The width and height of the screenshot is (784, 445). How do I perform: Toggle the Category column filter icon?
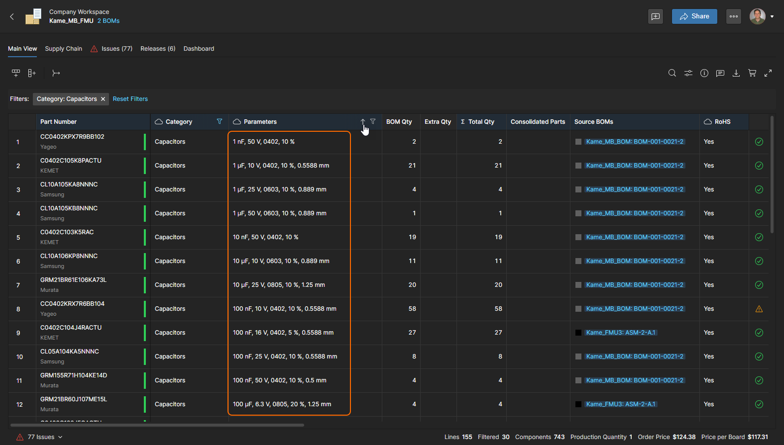coord(220,122)
